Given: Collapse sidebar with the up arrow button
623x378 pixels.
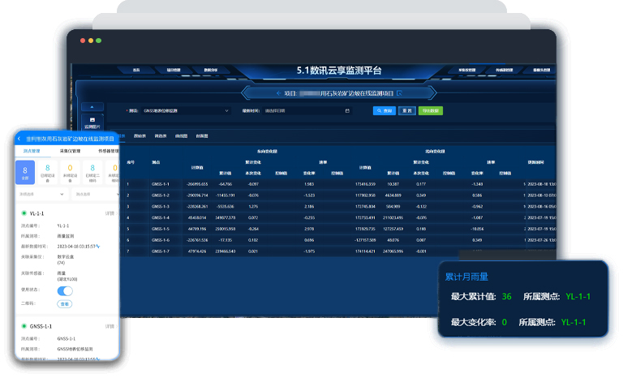Looking at the screenshot, I should (92, 107).
